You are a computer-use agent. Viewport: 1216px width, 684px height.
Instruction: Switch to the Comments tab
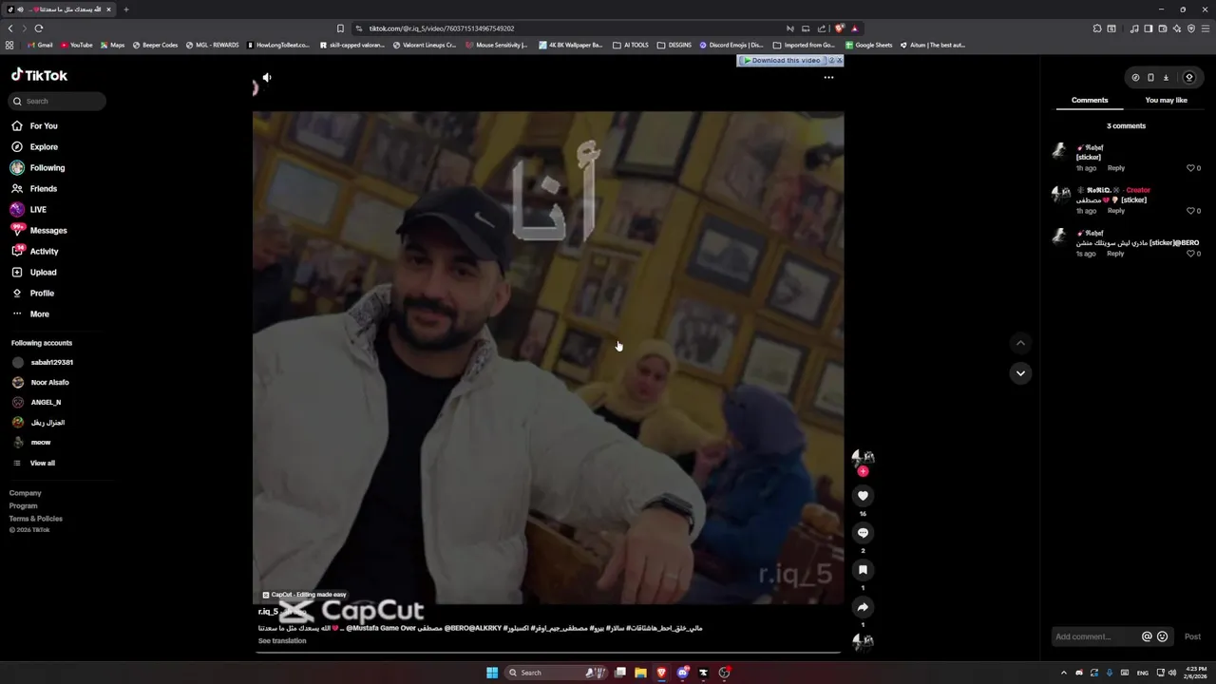coord(1090,100)
